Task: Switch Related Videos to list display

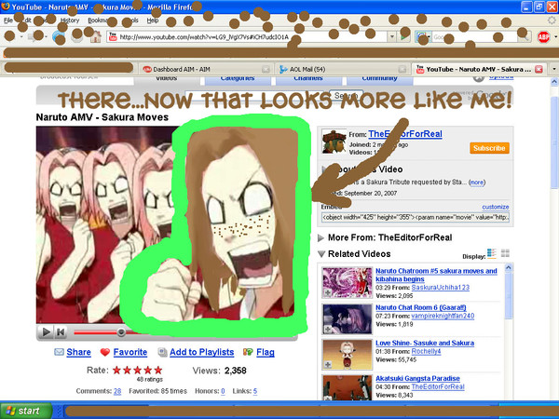Action: coord(492,253)
